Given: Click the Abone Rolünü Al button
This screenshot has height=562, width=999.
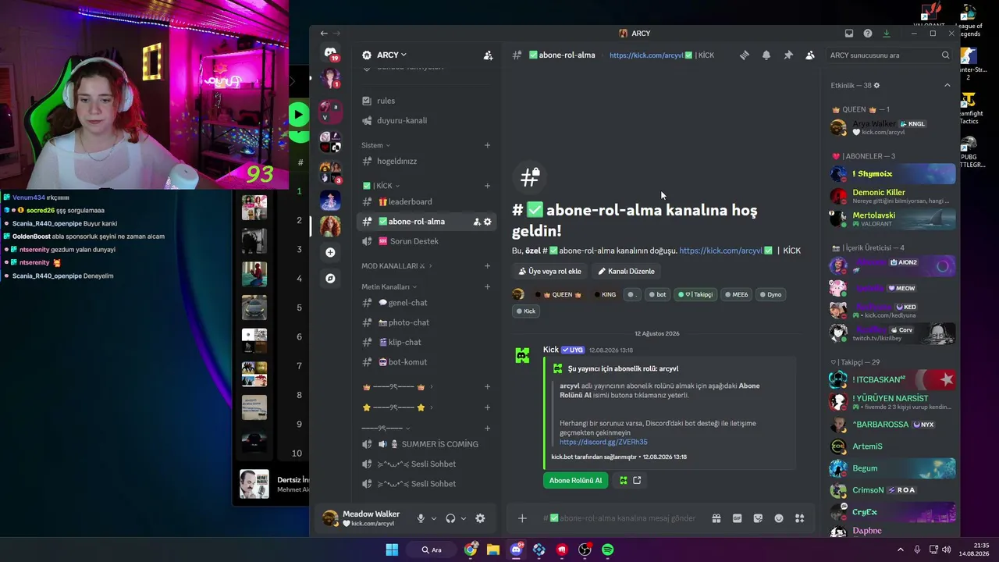Looking at the screenshot, I should coord(575,480).
